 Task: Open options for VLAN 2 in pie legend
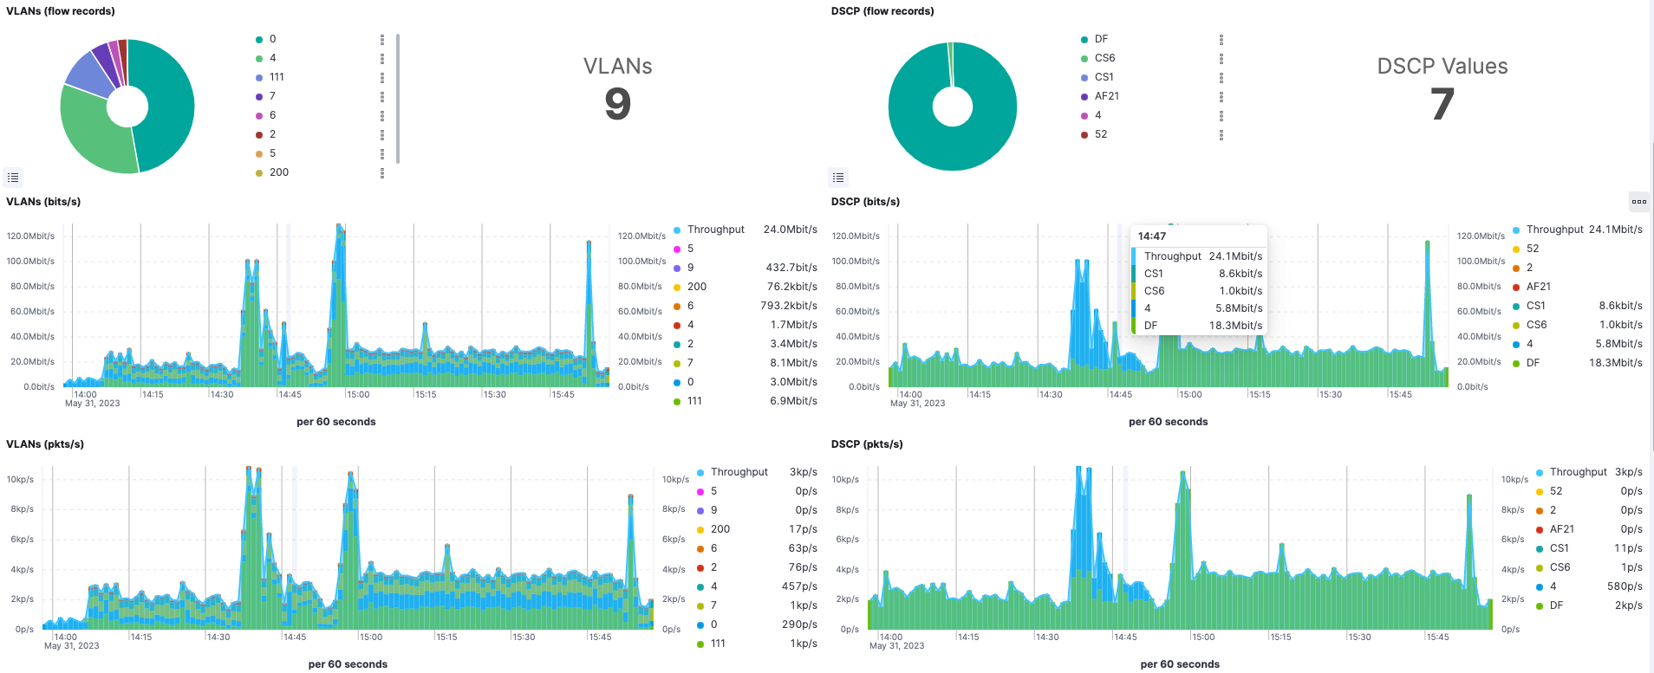tap(382, 134)
